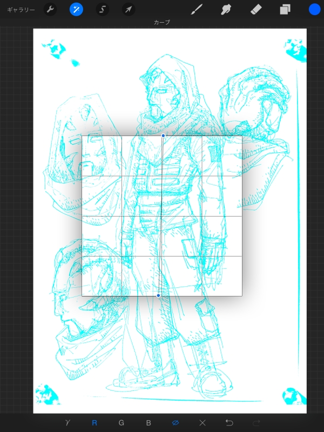Open the blue color picker circle
This screenshot has width=324, height=432.
[314, 10]
